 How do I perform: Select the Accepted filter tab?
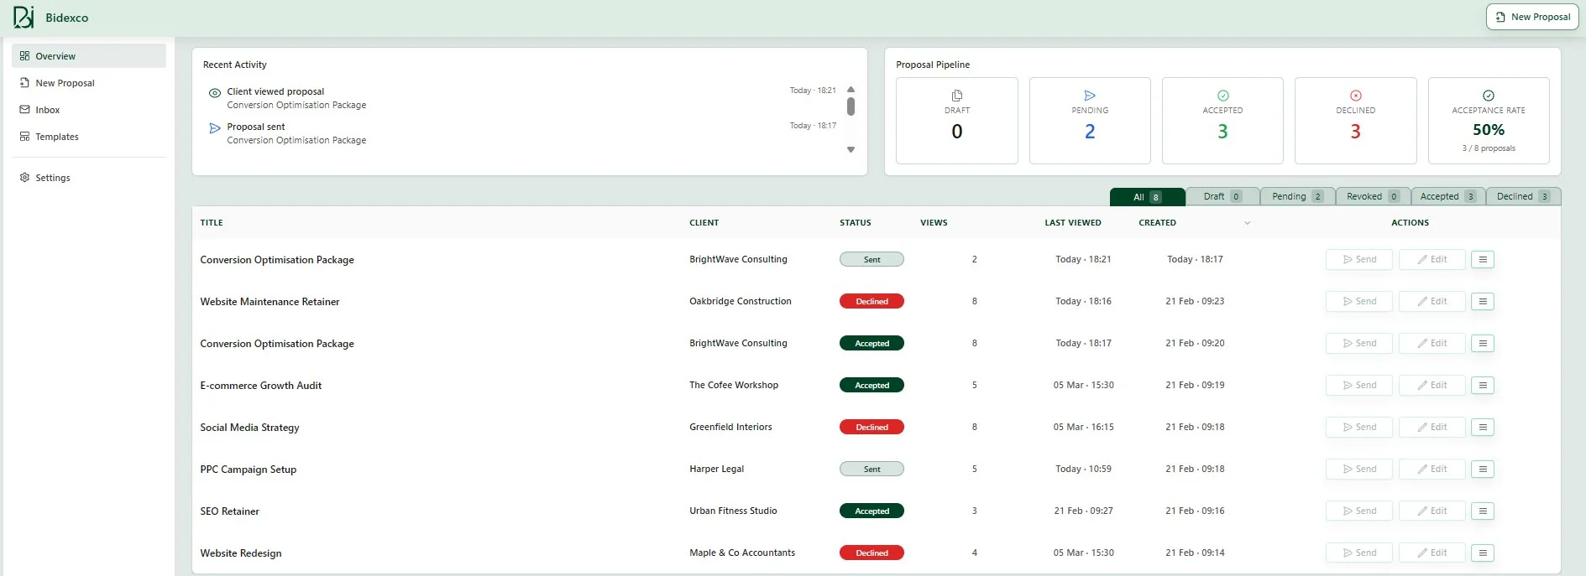click(x=1447, y=196)
